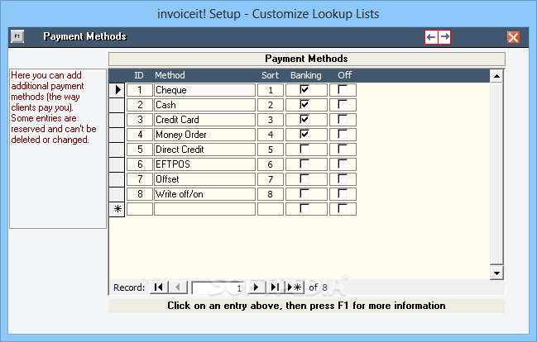Uncheck Banking for Credit Card
The height and width of the screenshot is (342, 537).
coord(304,119)
